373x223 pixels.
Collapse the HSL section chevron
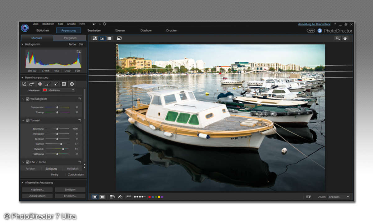pos(23,162)
